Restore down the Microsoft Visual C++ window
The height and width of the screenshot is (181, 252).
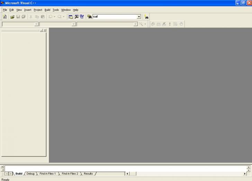(244, 3)
